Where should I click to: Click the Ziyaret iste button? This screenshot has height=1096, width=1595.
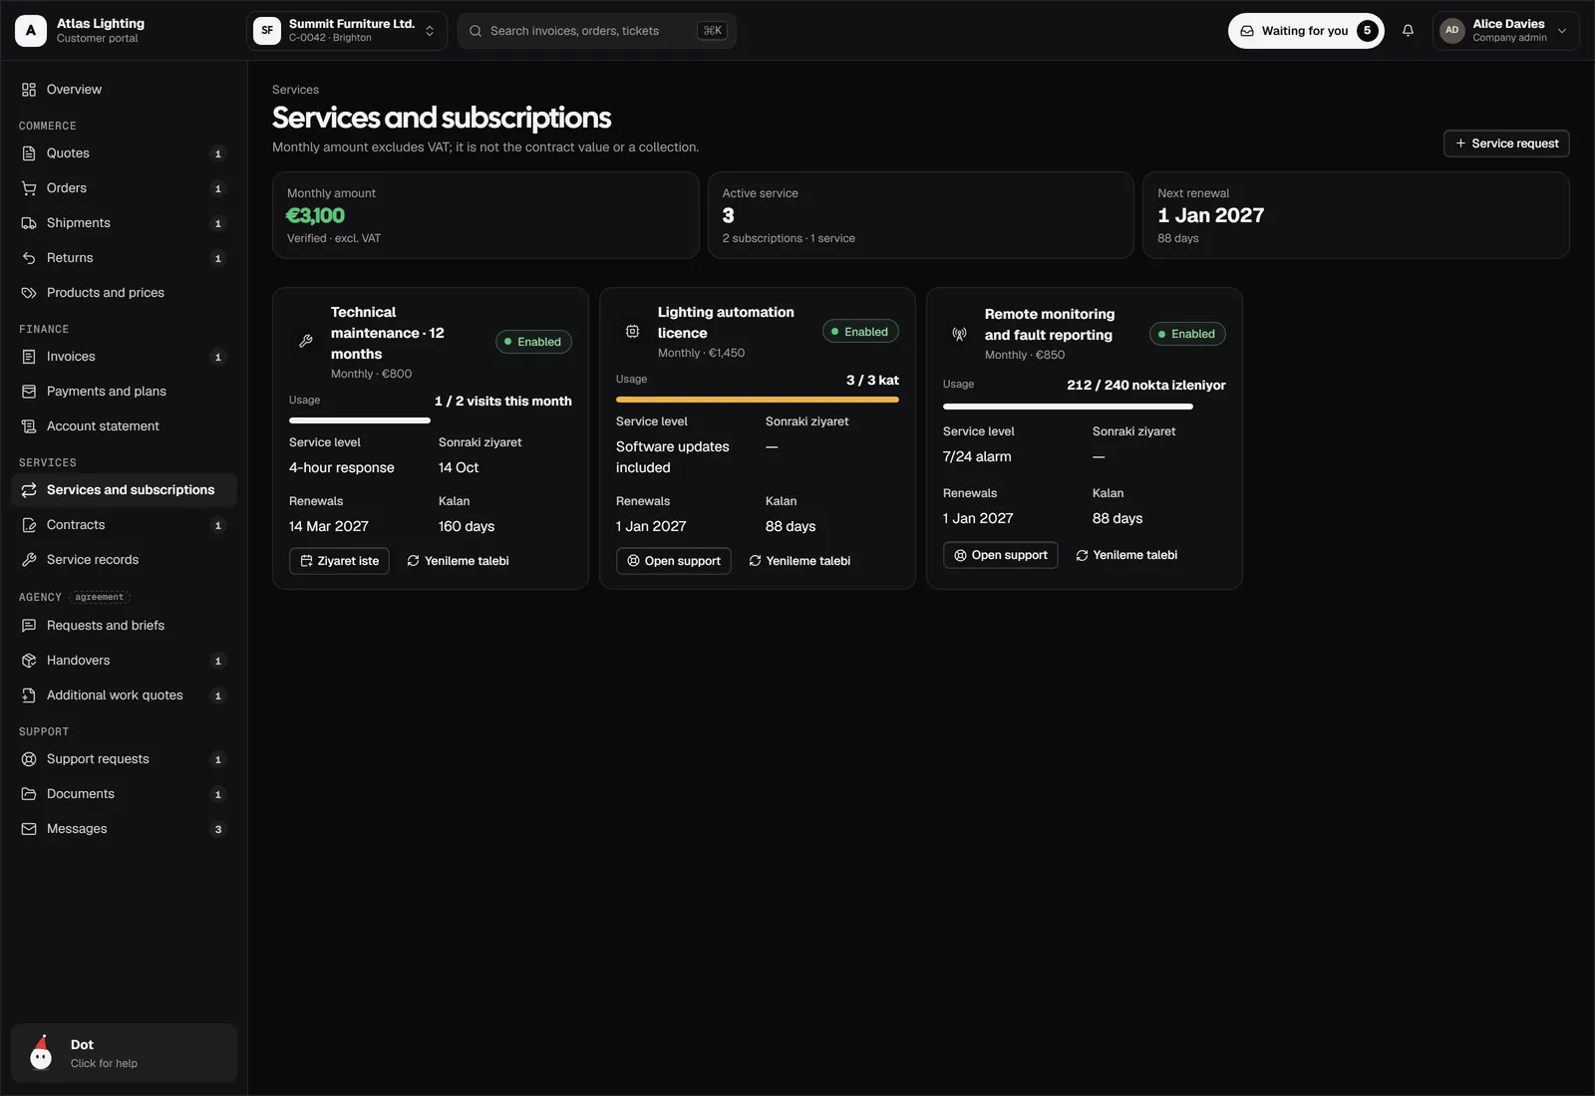(x=339, y=561)
